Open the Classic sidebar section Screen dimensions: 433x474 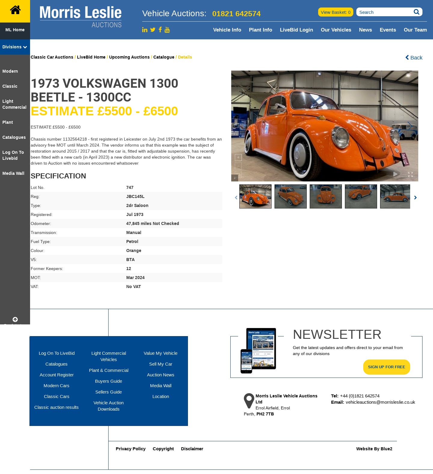point(10,86)
